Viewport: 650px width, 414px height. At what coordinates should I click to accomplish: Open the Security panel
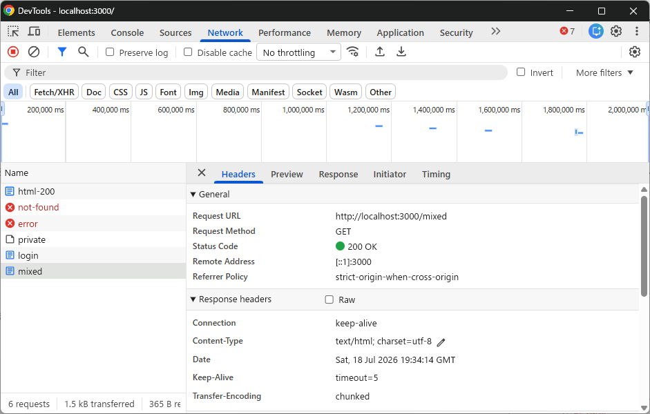(x=457, y=32)
